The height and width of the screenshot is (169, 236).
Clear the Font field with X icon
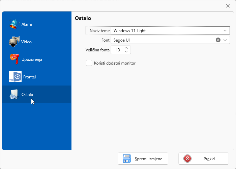point(218,40)
